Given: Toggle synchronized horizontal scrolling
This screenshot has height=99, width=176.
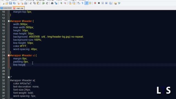Looking at the screenshot, I should click(x=74, y=3).
